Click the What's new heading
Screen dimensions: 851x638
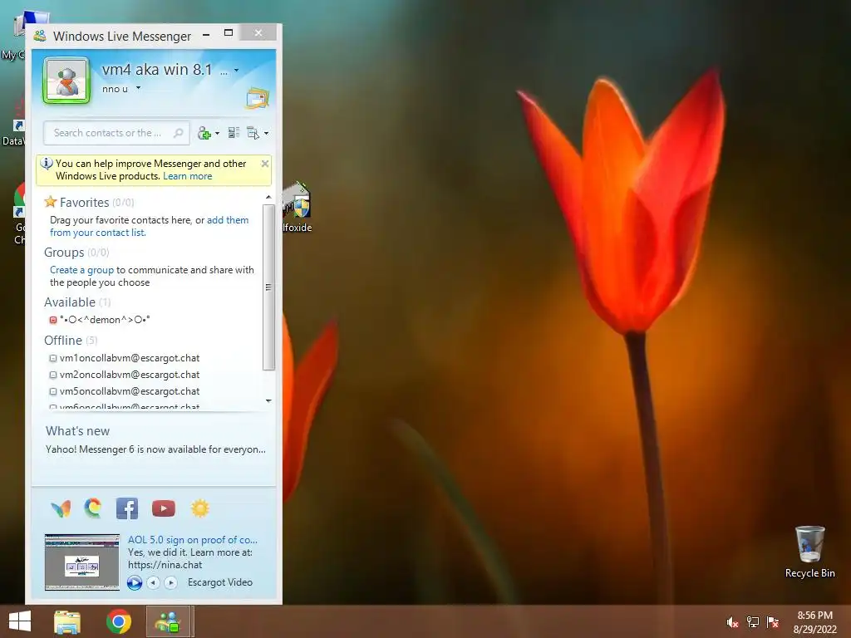coord(77,431)
